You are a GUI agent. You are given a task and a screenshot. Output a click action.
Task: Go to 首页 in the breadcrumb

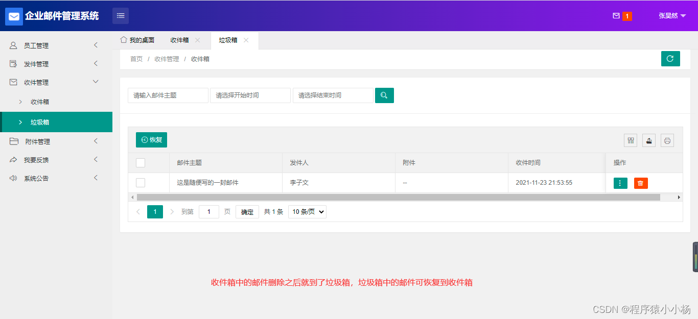click(136, 59)
